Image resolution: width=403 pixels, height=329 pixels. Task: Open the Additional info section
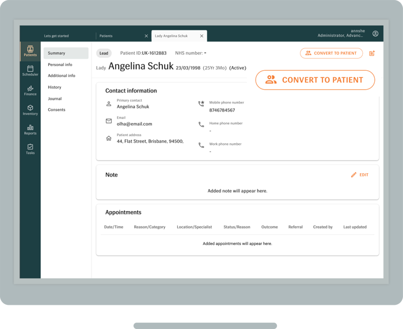click(62, 76)
